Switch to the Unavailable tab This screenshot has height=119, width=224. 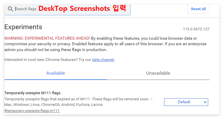pos(158,73)
